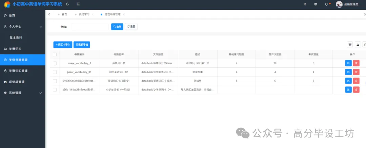This screenshot has height=148, width=366.
Task: Click the 文件路径 column header
Action: click(x=158, y=55)
